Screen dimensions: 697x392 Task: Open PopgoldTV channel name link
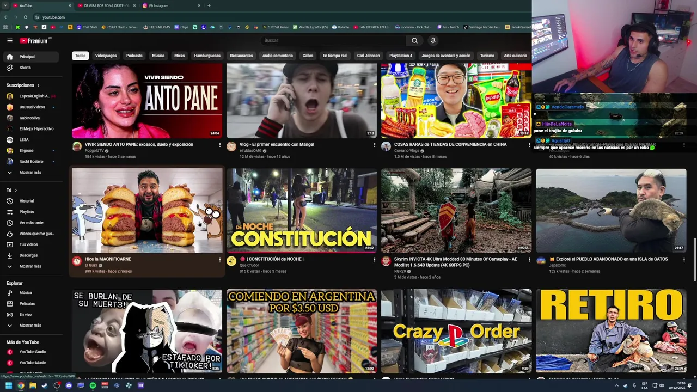pos(94,151)
